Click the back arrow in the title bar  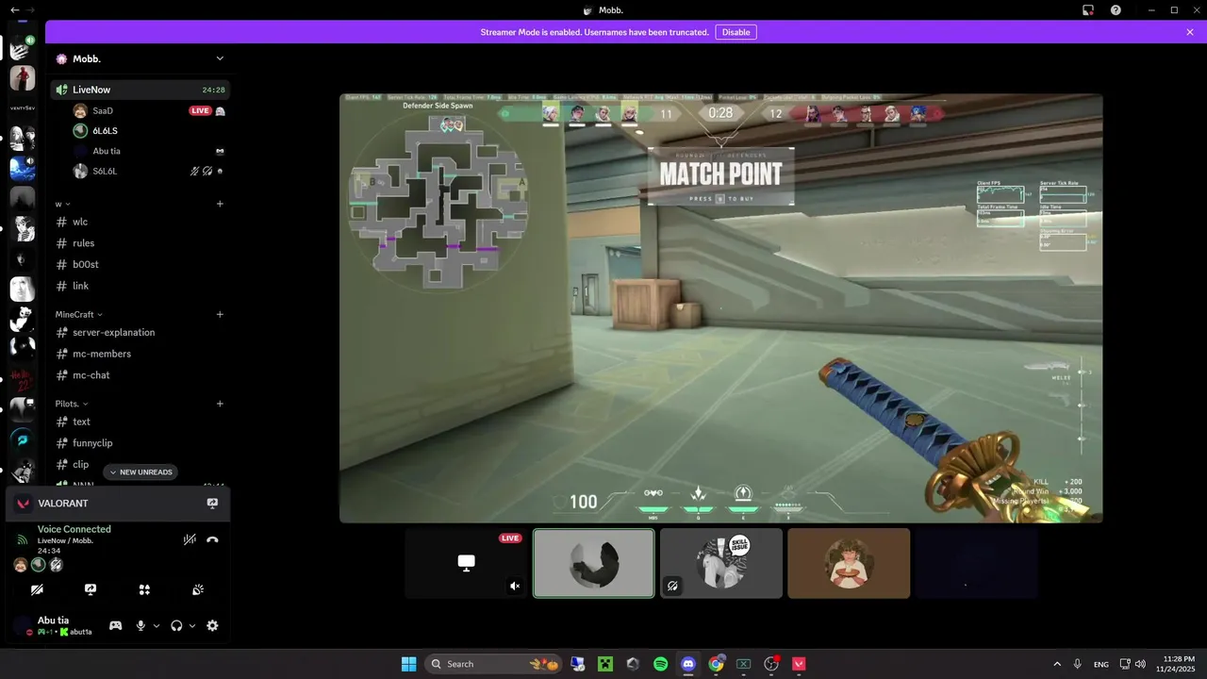coord(14,9)
